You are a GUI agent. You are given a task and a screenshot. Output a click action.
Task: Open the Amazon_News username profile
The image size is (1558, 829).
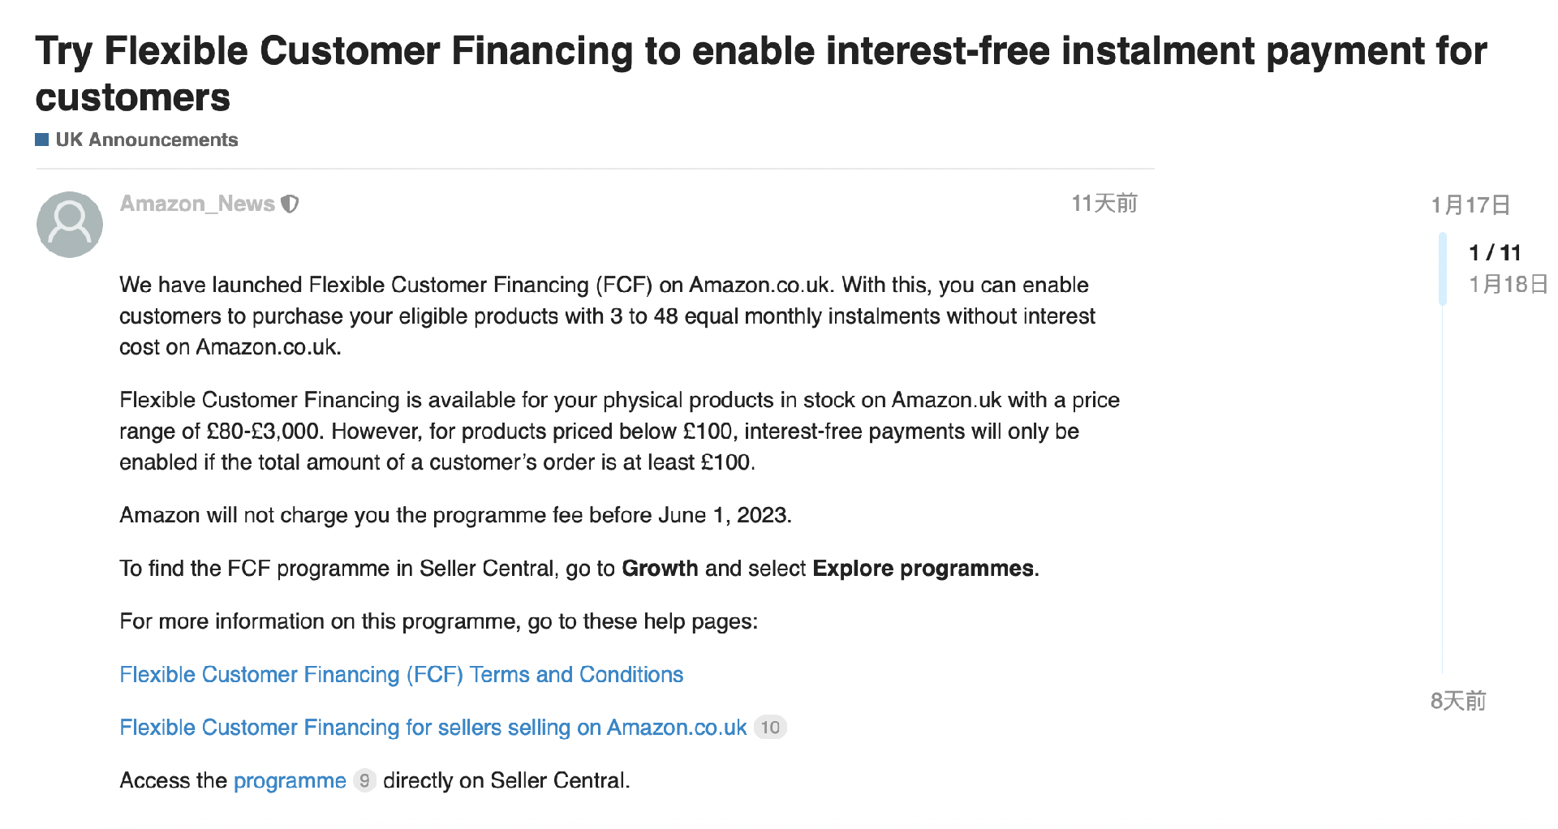pyautogui.click(x=197, y=204)
